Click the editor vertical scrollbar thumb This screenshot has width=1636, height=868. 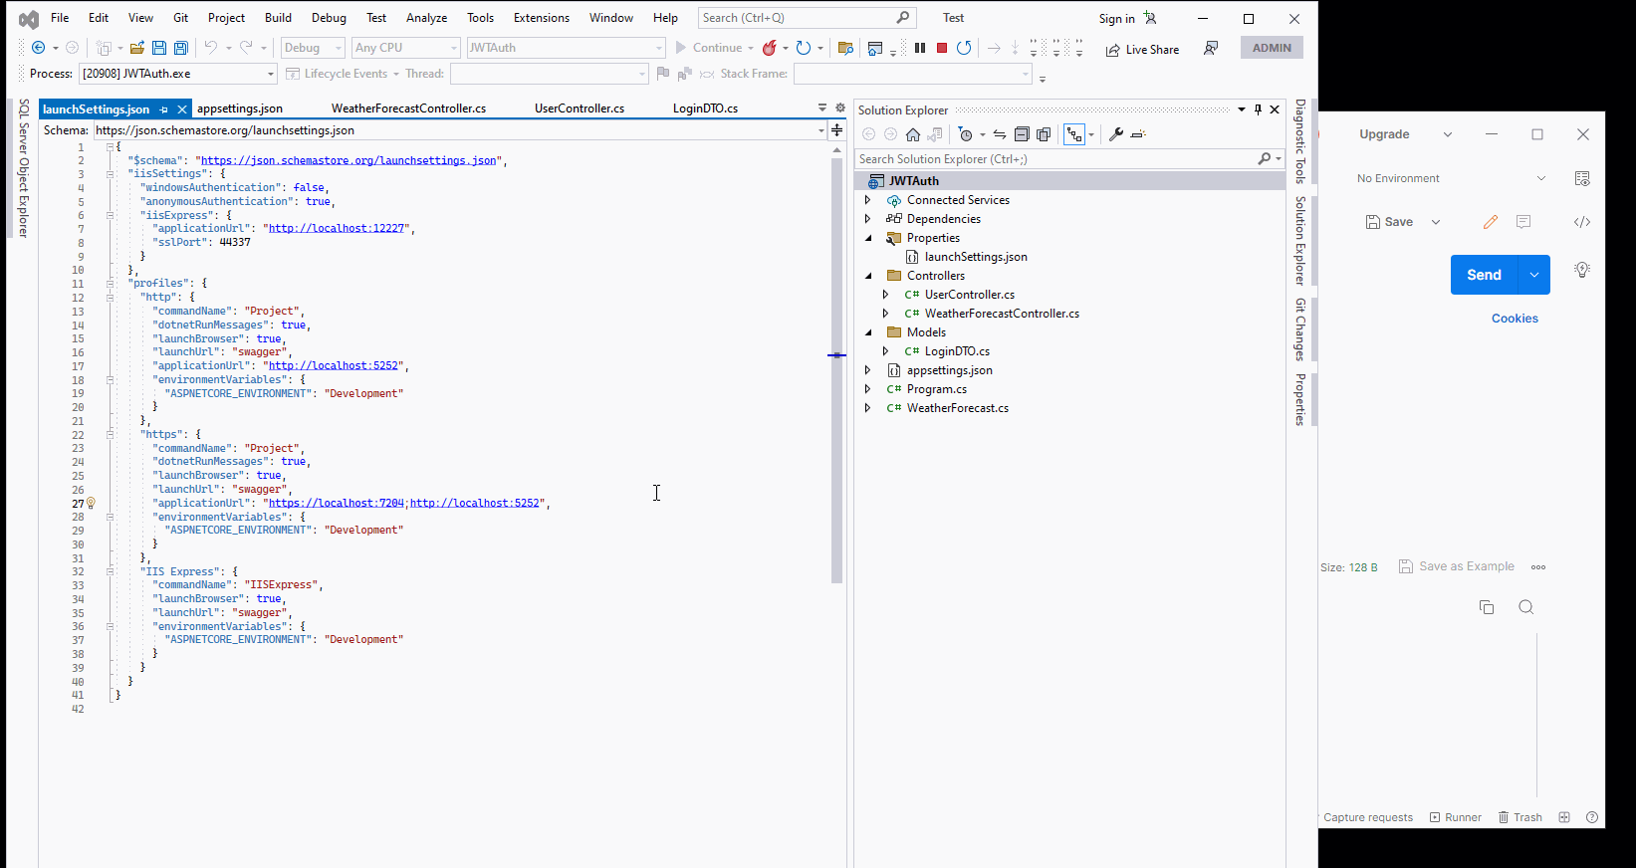click(x=837, y=368)
